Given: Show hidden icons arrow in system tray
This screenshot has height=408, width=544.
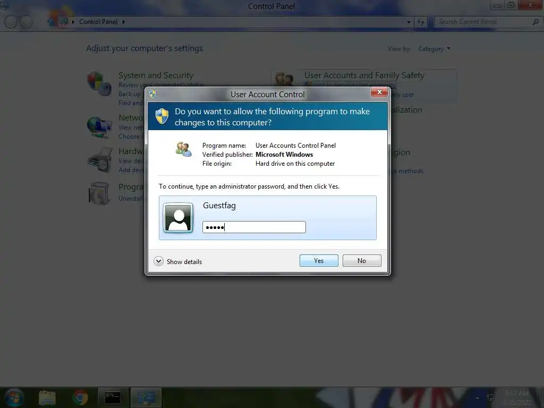Looking at the screenshot, I should (x=477, y=397).
